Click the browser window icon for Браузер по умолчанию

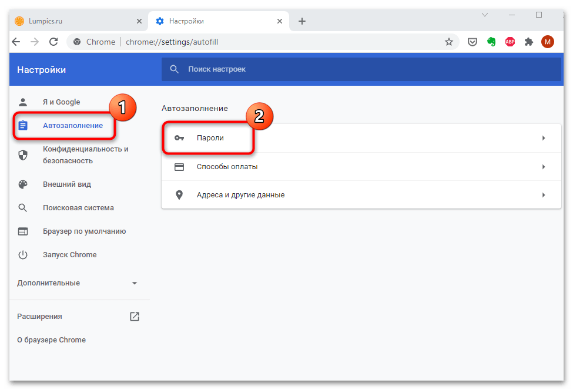pyautogui.click(x=23, y=231)
